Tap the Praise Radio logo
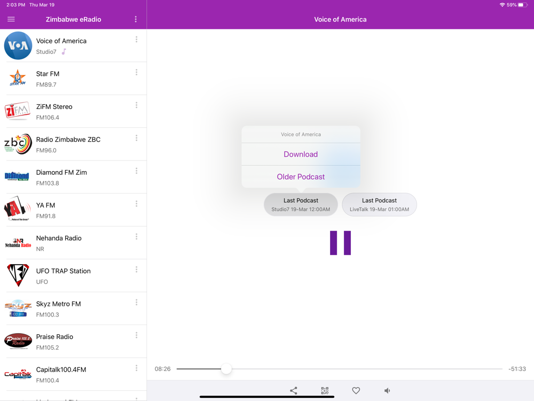The height and width of the screenshot is (401, 534). coord(18,341)
